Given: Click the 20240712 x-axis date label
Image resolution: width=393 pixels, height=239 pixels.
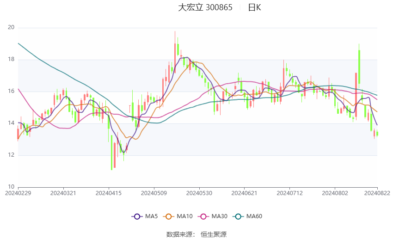Looking at the screenshot, I should pos(290,193).
